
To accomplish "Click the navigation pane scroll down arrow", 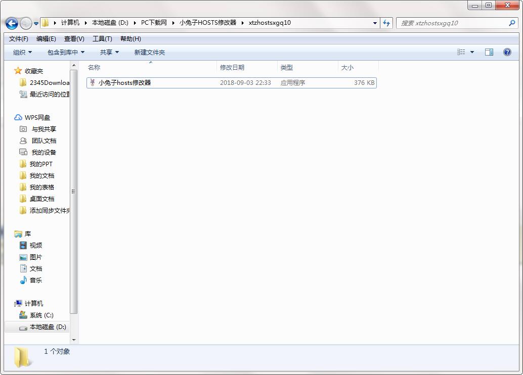I will 74,340.
